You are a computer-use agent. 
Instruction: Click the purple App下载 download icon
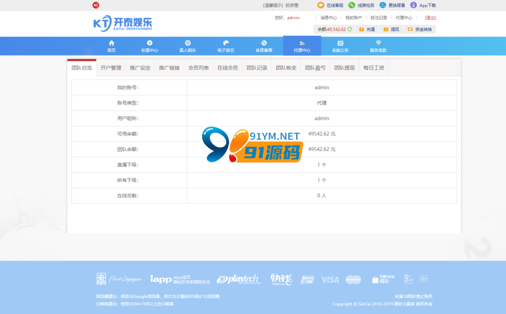click(x=414, y=5)
